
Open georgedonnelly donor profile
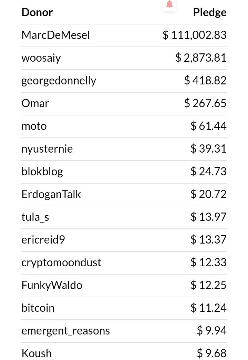[x=59, y=81]
